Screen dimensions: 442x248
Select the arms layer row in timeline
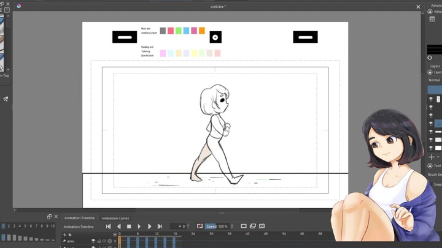pyautogui.click(x=89, y=241)
